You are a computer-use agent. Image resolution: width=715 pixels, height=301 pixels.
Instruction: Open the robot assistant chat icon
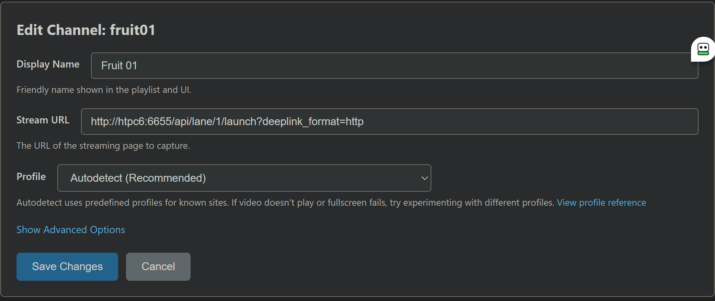tap(703, 49)
